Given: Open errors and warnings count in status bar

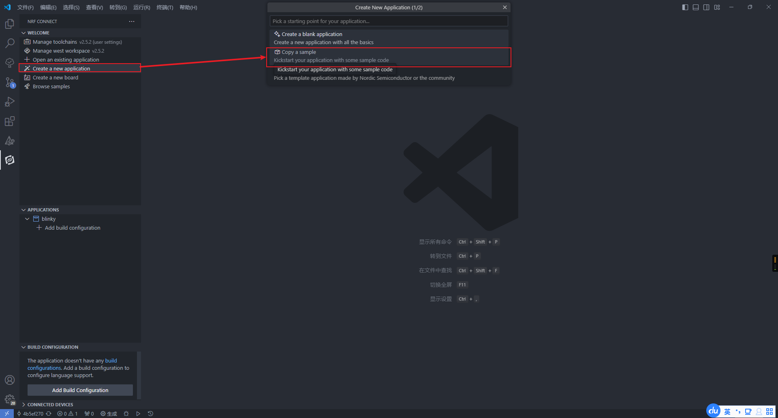Looking at the screenshot, I should 67,414.
